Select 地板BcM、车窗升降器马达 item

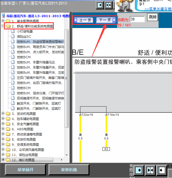36,62
